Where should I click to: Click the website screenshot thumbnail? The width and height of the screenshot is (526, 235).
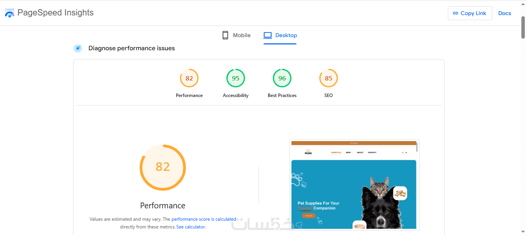pos(355,185)
